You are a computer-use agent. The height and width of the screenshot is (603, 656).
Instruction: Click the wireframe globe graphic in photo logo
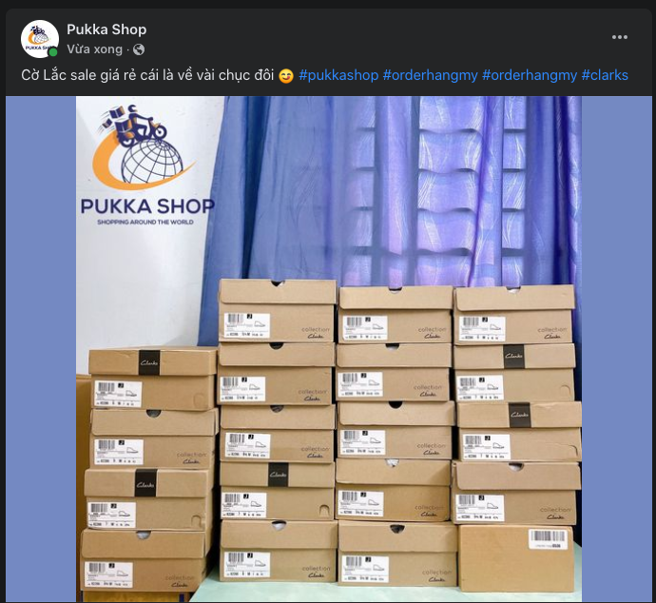tap(152, 163)
